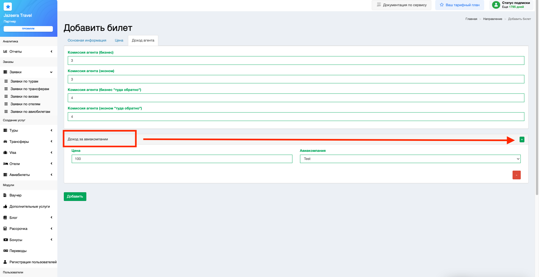Click the red minus remove-row button

516,175
